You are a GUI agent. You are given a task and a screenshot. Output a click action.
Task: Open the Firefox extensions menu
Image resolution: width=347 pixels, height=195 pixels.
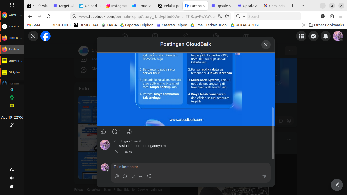pyautogui.click(x=332, y=16)
